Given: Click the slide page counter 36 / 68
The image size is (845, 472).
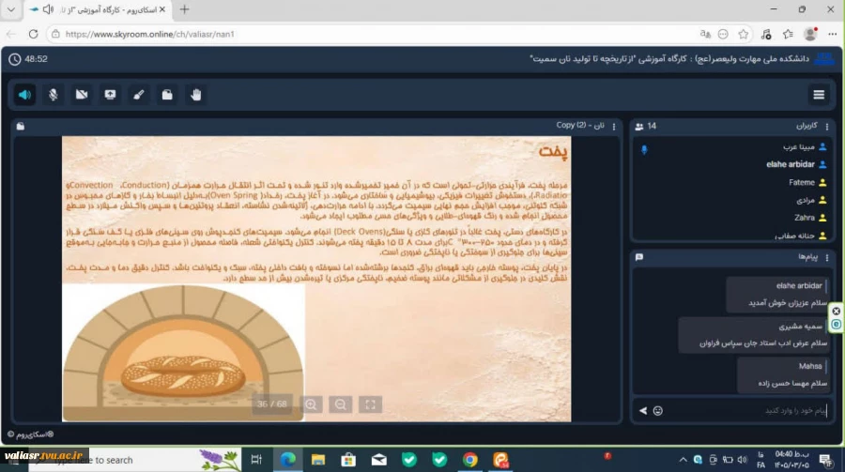Looking at the screenshot, I should (x=272, y=404).
